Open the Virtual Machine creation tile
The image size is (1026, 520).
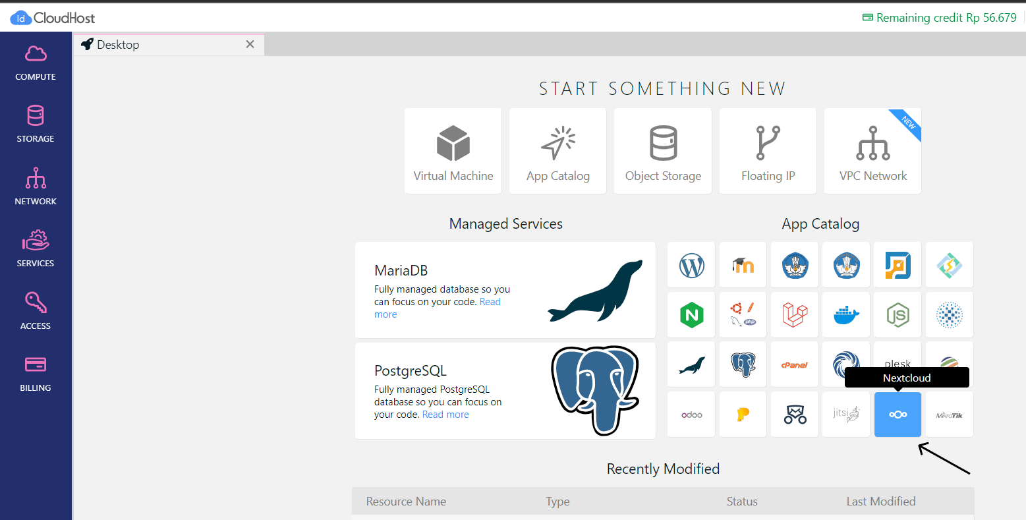(453, 151)
